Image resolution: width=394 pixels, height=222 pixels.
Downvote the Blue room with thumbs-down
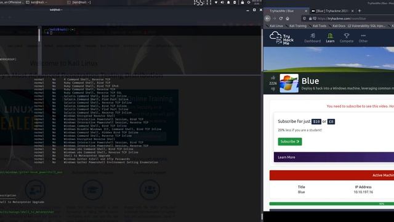pyautogui.click(x=273, y=89)
